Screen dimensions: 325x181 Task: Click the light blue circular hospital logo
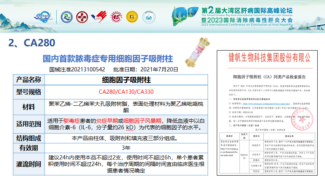(x=149, y=17)
